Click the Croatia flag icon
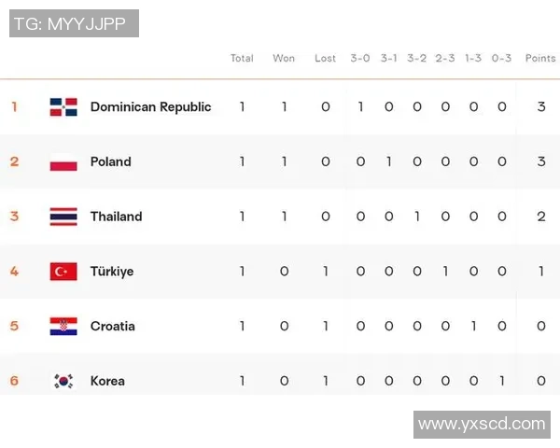The image size is (560, 448). click(63, 326)
